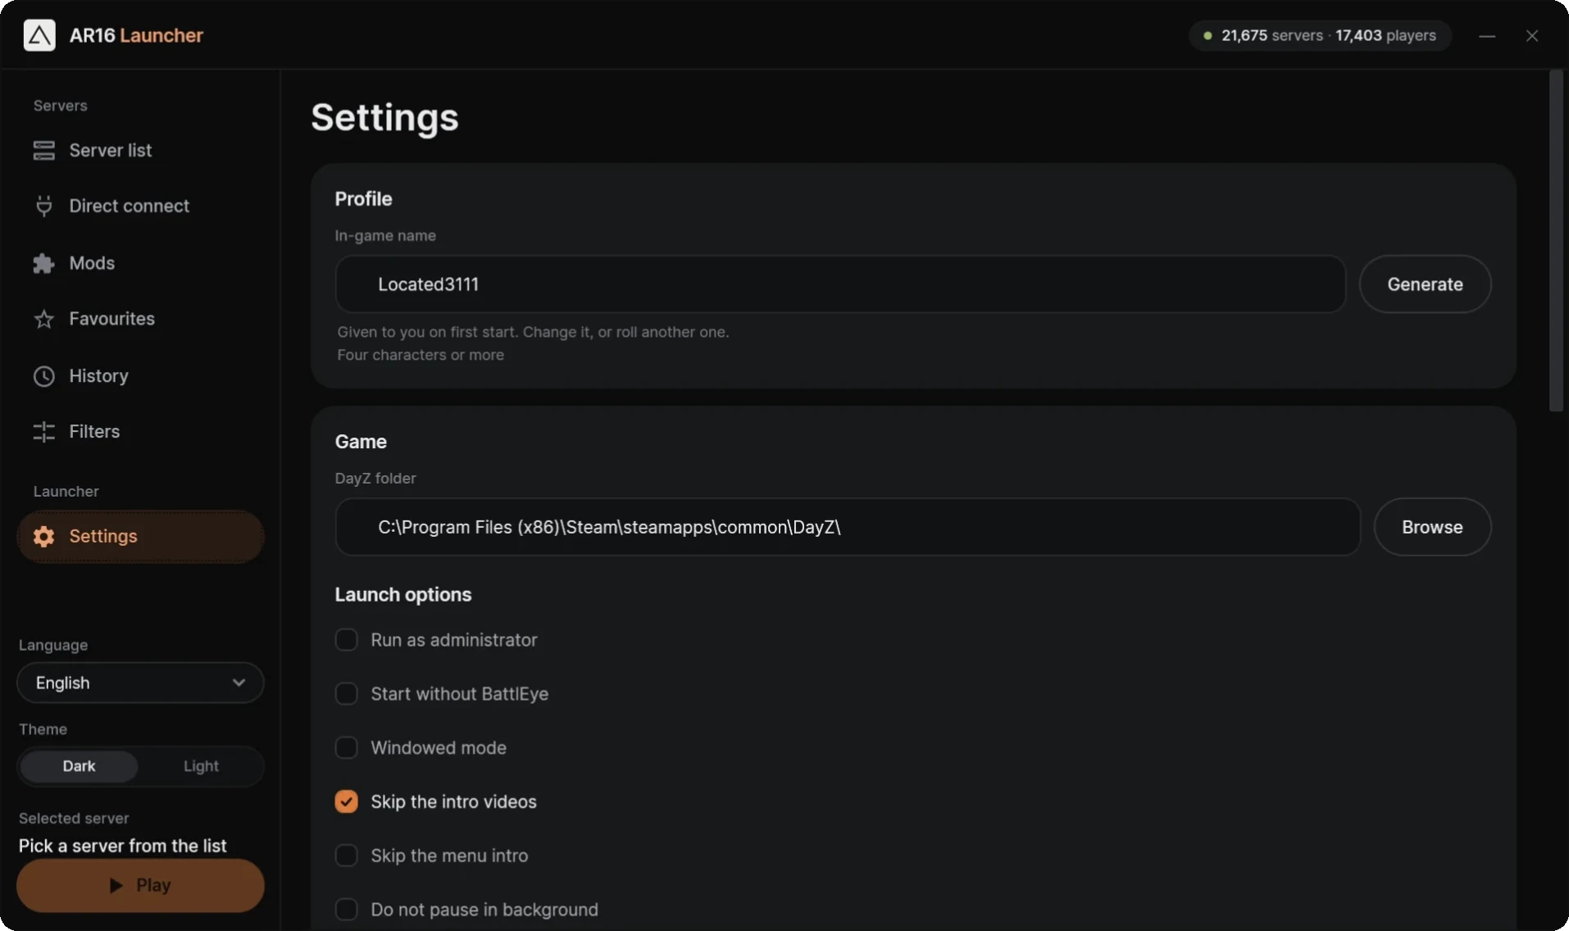Click the vertical scrollbar thumb

[x=1556, y=242]
